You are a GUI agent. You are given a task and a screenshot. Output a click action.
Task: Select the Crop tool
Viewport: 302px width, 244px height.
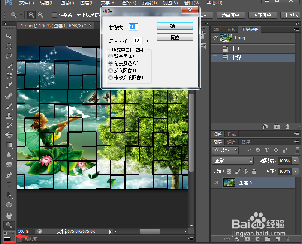pyautogui.click(x=9, y=76)
